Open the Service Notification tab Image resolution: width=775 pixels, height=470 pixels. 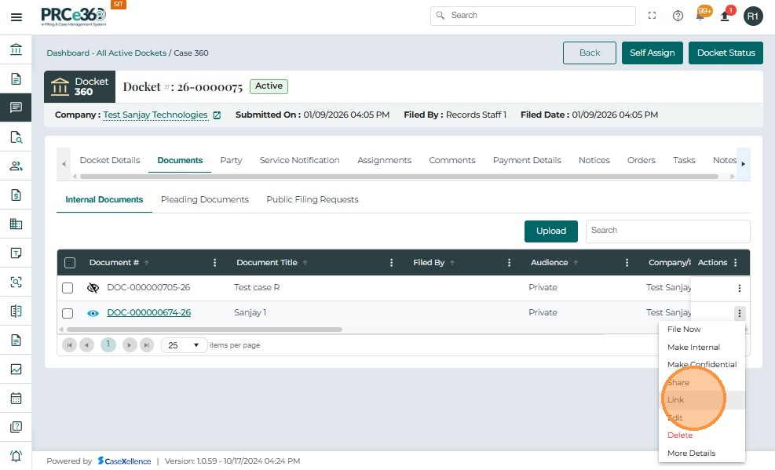coord(299,160)
